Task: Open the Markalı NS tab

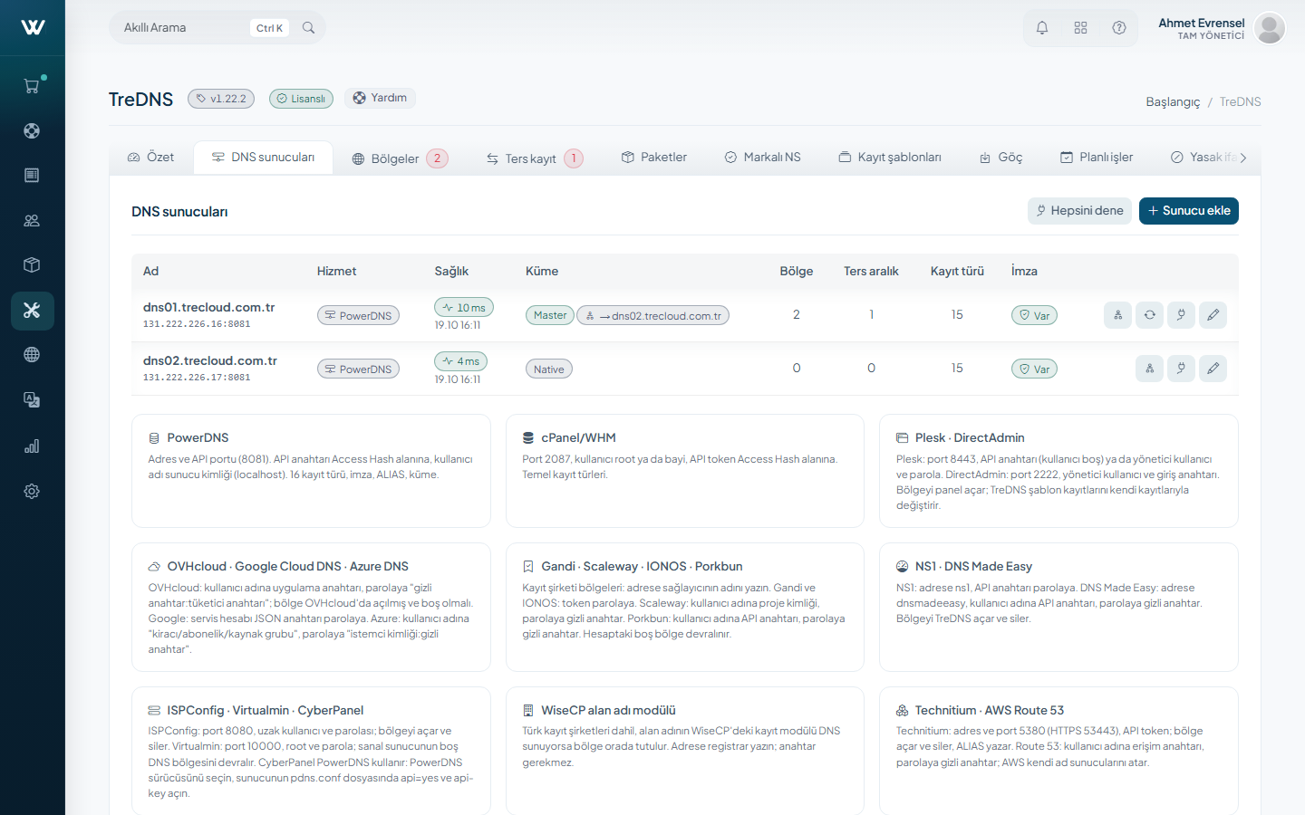Action: pyautogui.click(x=762, y=158)
